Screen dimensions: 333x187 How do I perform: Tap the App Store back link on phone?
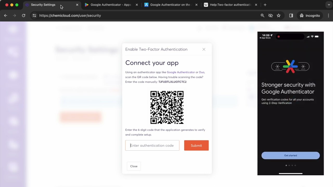click(265, 38)
